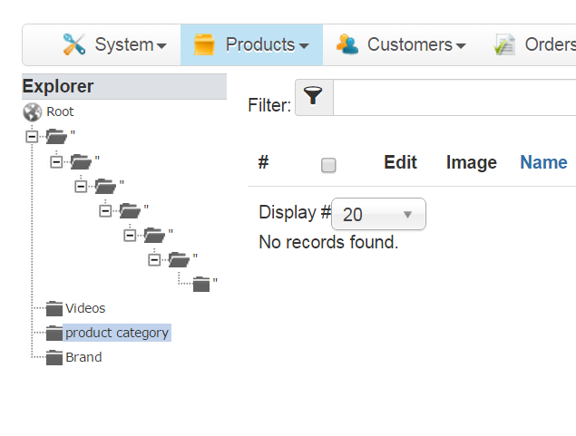Select the deepest unnamed folder in tree
Screen dimensions: 576x436
pos(202,285)
